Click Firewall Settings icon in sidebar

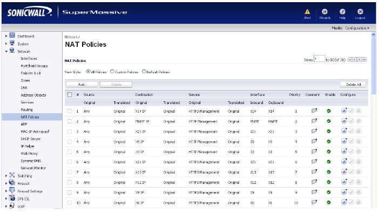coord(12,190)
